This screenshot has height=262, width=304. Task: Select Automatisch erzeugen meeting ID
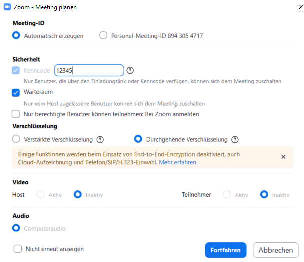pos(16,35)
